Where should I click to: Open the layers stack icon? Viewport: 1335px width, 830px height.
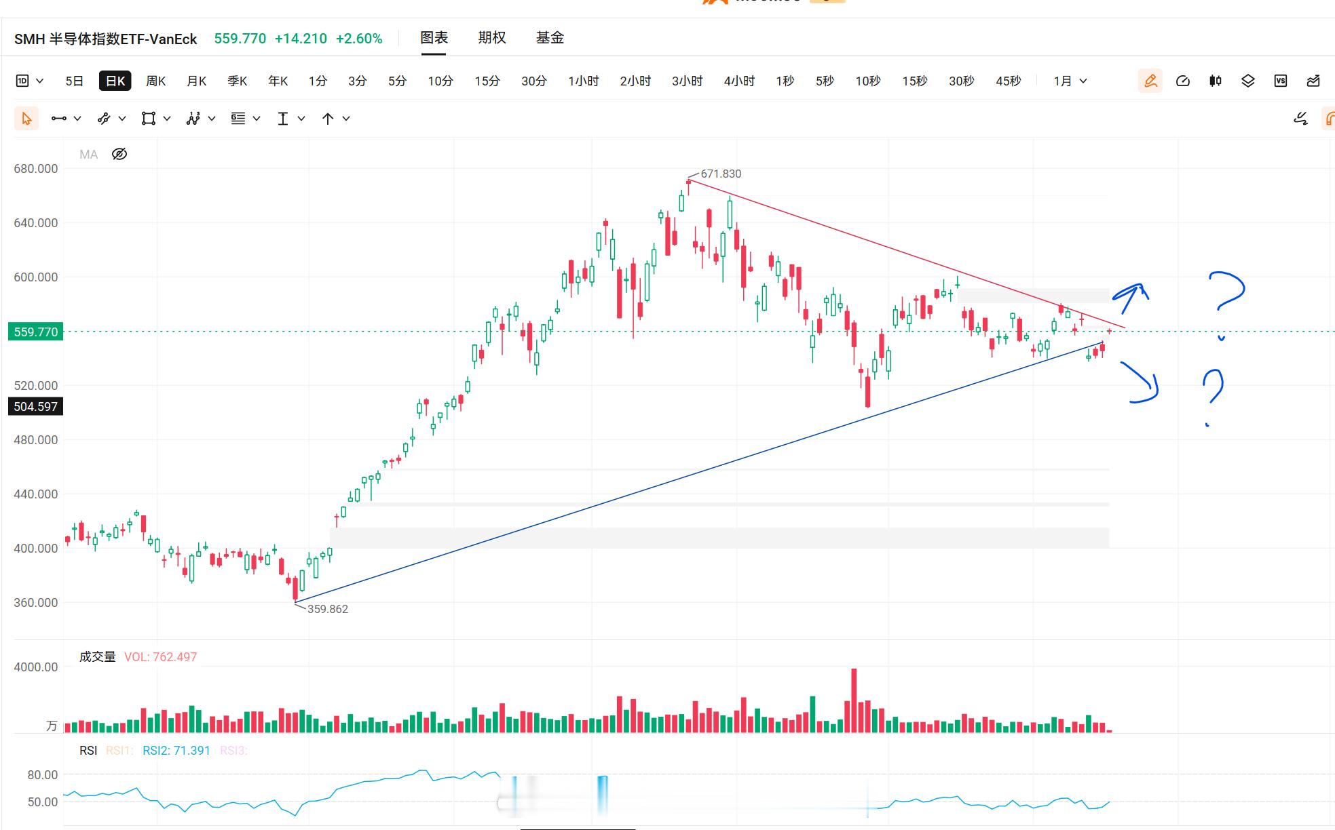(1248, 81)
